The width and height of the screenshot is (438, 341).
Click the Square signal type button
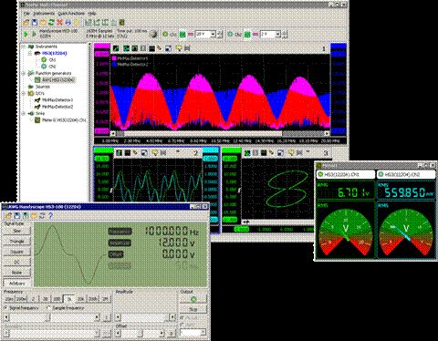coord(17,252)
